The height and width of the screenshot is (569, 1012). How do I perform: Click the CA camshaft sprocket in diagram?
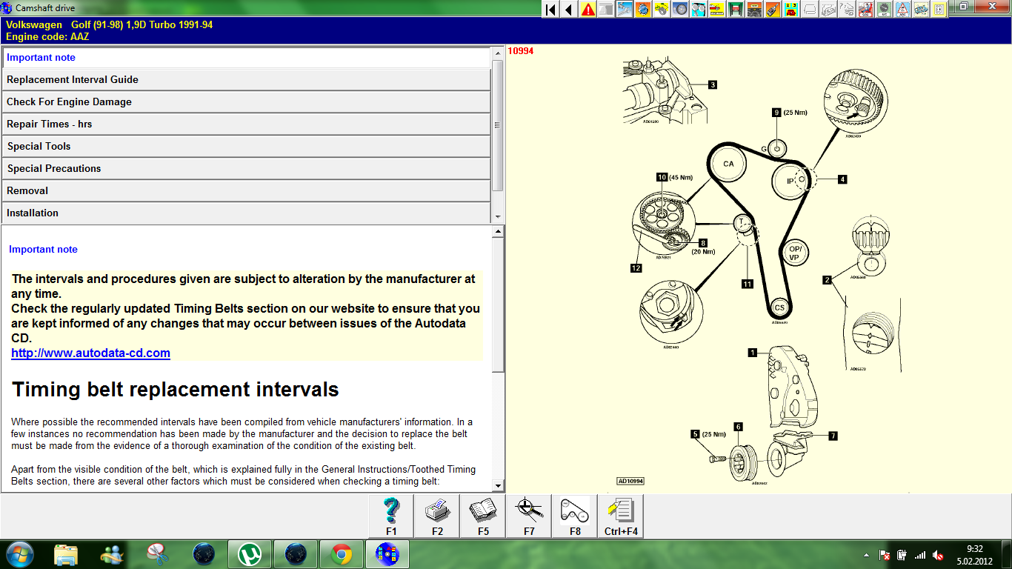728,164
